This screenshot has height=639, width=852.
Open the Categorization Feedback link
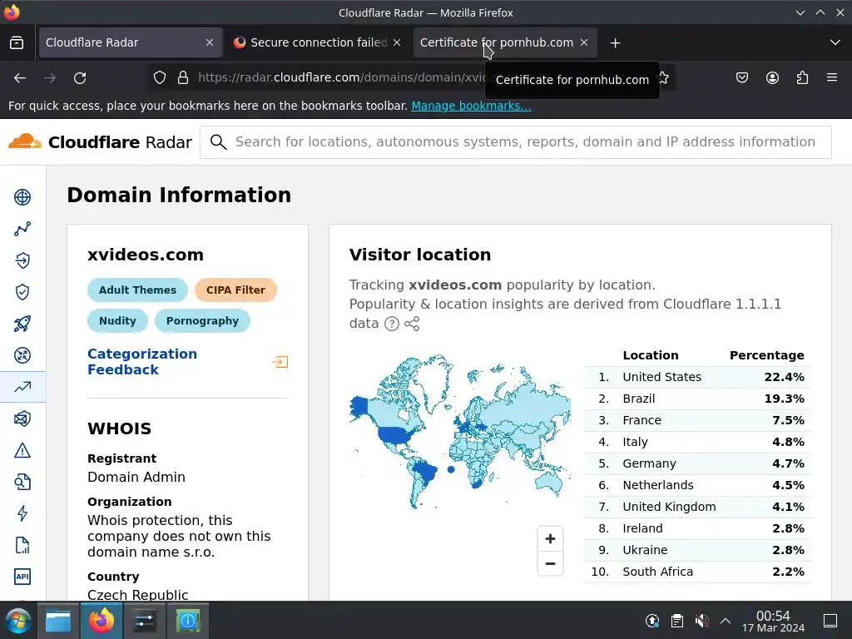click(142, 362)
